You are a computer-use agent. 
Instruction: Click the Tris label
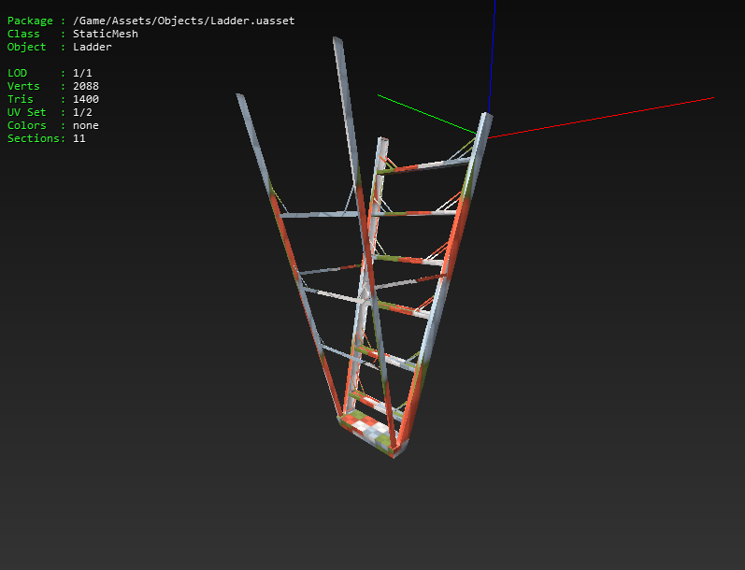(x=20, y=99)
